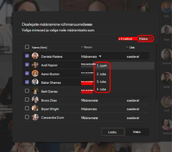Click the name Aaron Buxton
The height and width of the screenshot is (152, 172).
tap(50, 74)
